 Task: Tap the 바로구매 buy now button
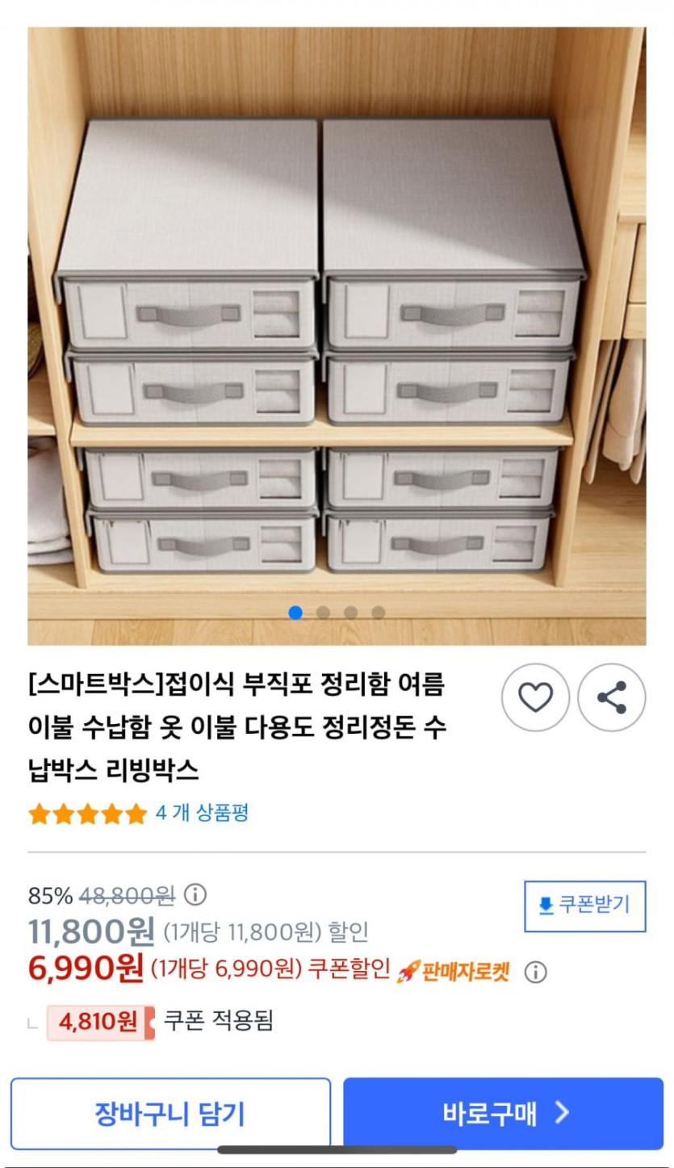(504, 1114)
